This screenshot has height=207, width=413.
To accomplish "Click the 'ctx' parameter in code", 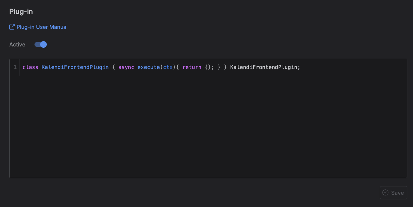I will [168, 67].
